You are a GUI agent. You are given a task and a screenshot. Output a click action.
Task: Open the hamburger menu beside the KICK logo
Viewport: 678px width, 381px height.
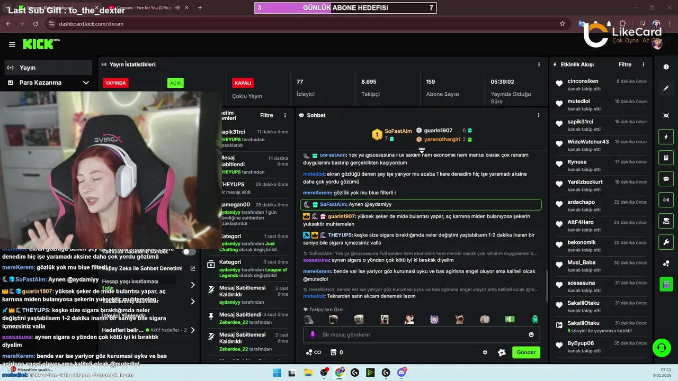(x=12, y=44)
